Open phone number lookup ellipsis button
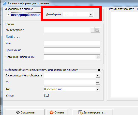The image size is (138, 115). 93,30
